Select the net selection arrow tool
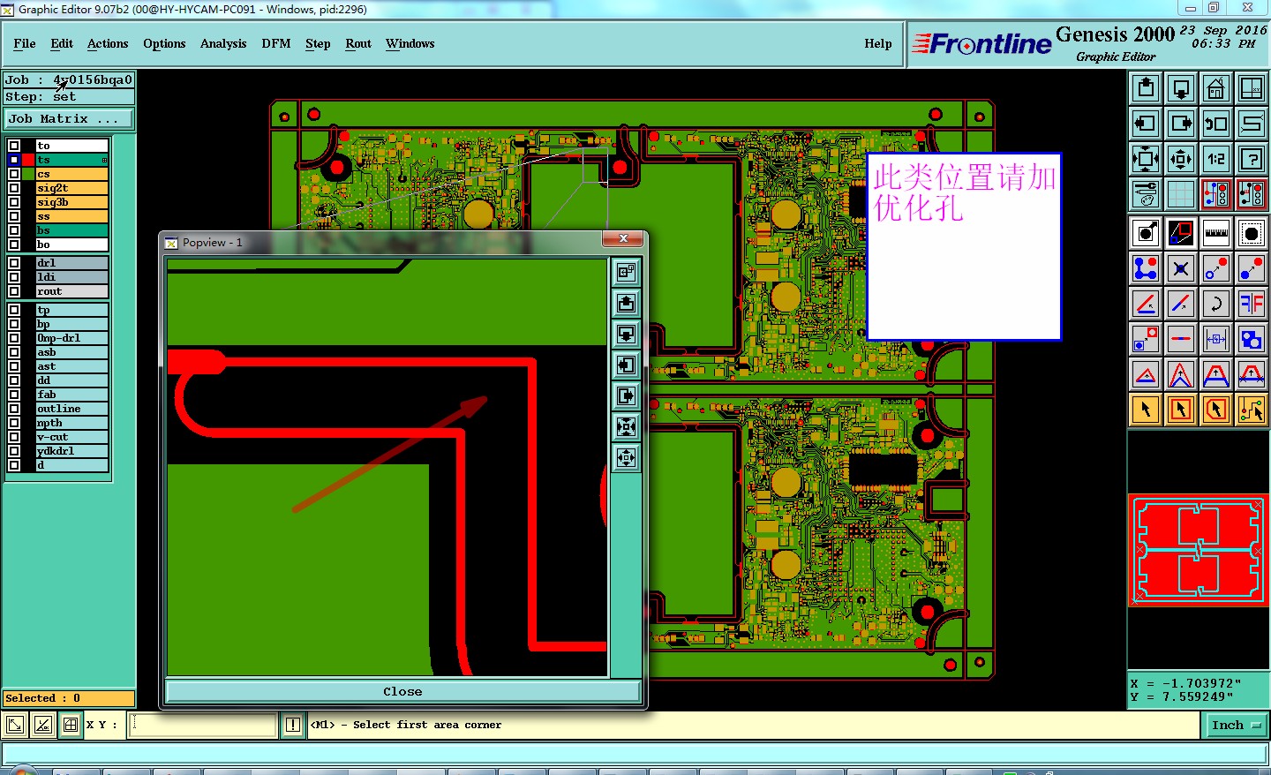The image size is (1271, 775). point(1252,409)
